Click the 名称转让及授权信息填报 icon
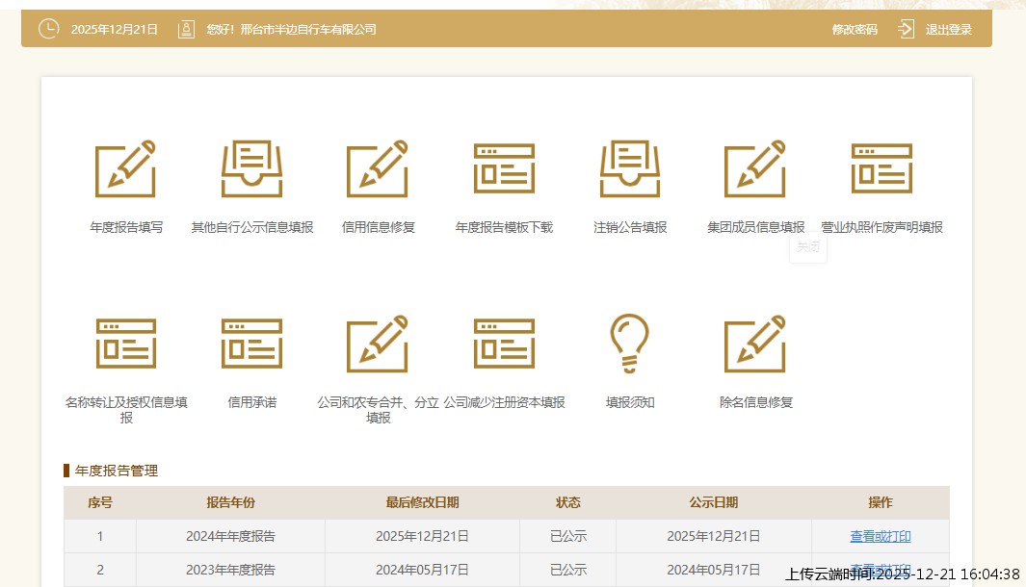The width and height of the screenshot is (1026, 587). [125, 345]
